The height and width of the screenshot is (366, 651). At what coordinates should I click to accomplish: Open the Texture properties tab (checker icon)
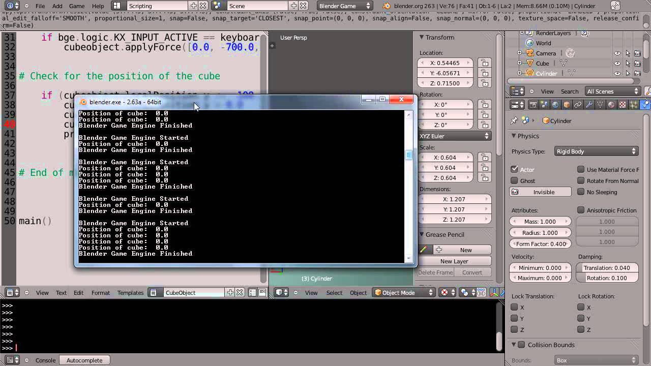623,105
